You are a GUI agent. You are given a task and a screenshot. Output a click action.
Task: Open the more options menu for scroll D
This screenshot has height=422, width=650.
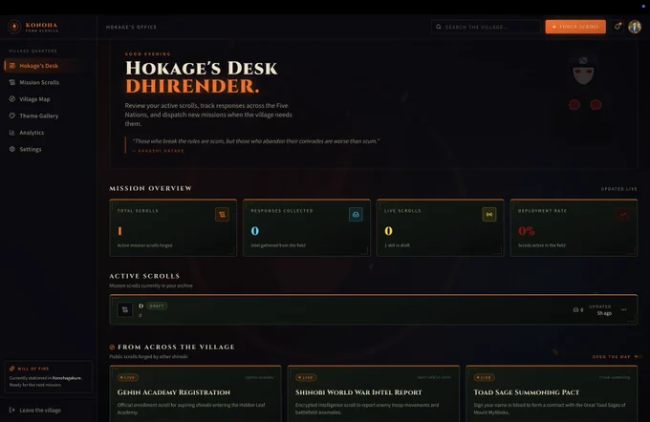click(x=624, y=309)
